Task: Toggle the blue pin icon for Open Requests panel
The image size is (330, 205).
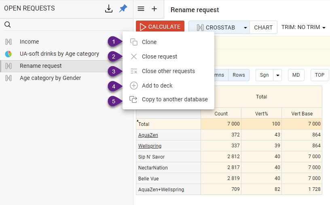Action: (x=123, y=8)
